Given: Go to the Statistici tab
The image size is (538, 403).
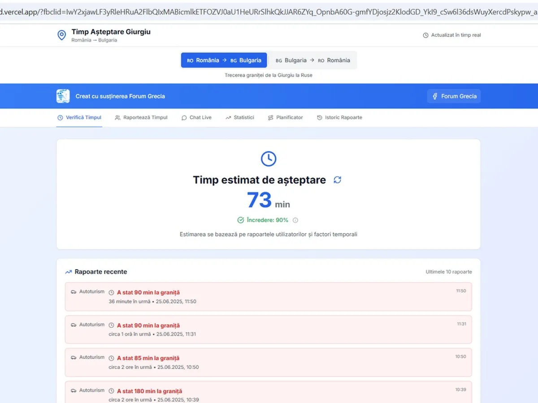Looking at the screenshot, I should [239, 118].
